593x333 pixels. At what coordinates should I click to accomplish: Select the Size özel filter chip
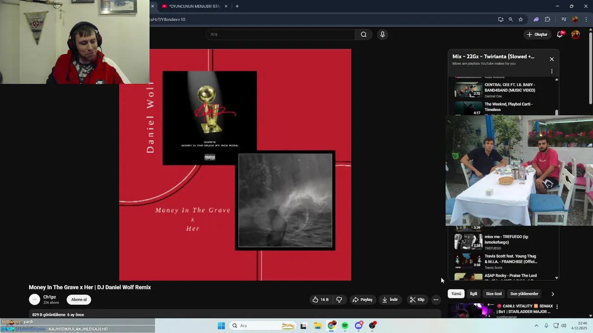(493, 294)
